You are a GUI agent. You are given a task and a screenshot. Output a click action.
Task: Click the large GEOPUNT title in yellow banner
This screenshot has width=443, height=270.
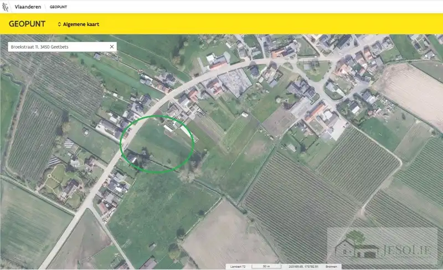pyautogui.click(x=27, y=24)
